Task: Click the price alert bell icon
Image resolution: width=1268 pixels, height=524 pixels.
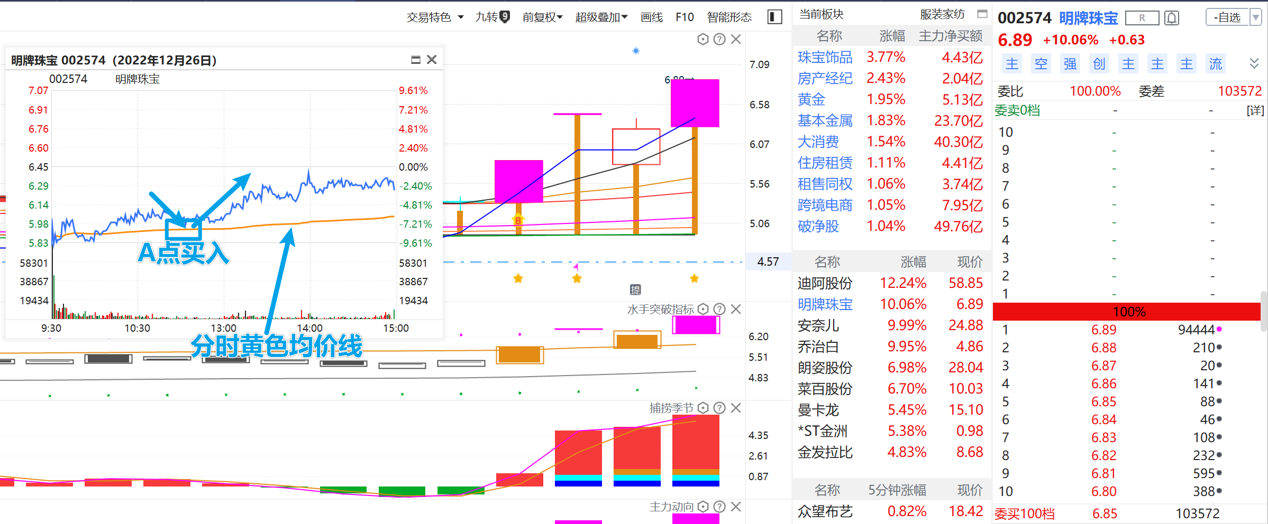Action: point(1172,18)
